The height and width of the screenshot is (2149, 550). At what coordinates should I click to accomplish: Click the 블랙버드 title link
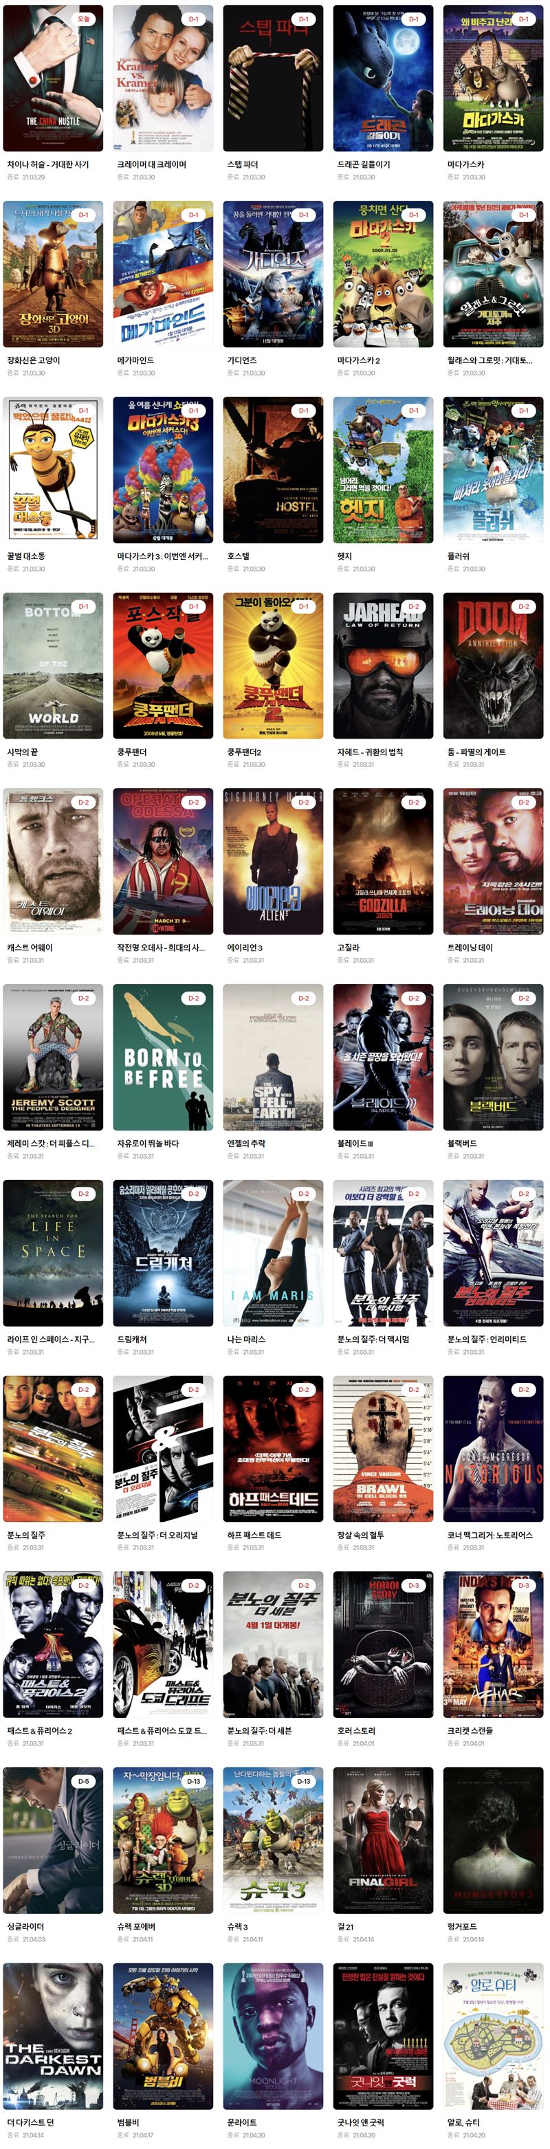click(x=463, y=1144)
